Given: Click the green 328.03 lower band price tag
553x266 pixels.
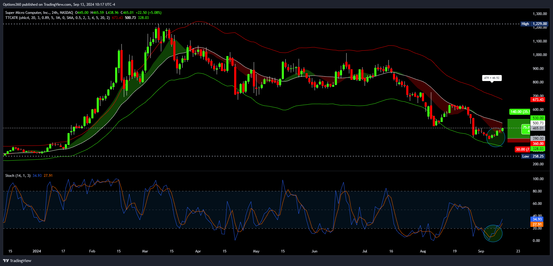Looking at the screenshot, I should pyautogui.click(x=538, y=149).
